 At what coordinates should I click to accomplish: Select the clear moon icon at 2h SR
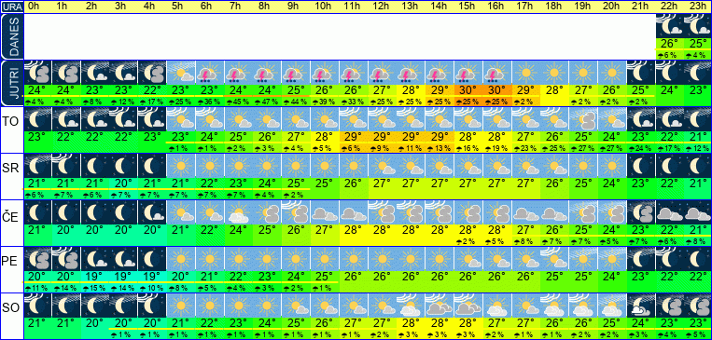coord(94,166)
